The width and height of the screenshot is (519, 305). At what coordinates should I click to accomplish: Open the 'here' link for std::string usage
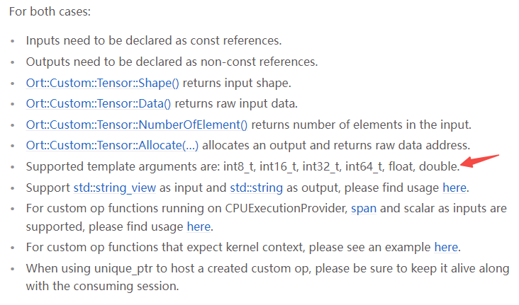coord(454,188)
